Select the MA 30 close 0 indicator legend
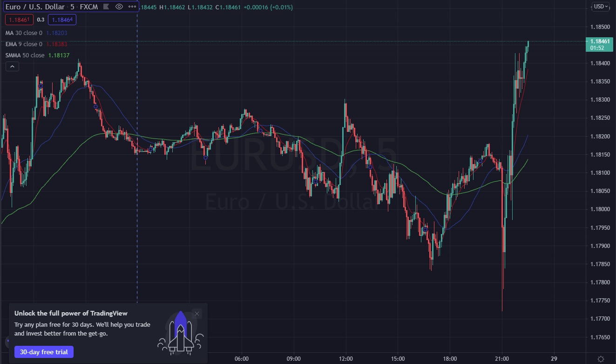This screenshot has height=364, width=616. [x=24, y=33]
